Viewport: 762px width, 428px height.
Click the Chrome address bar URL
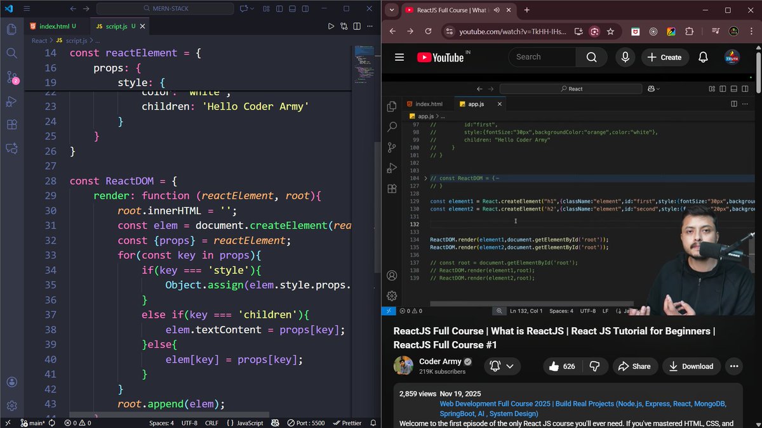pyautogui.click(x=513, y=31)
